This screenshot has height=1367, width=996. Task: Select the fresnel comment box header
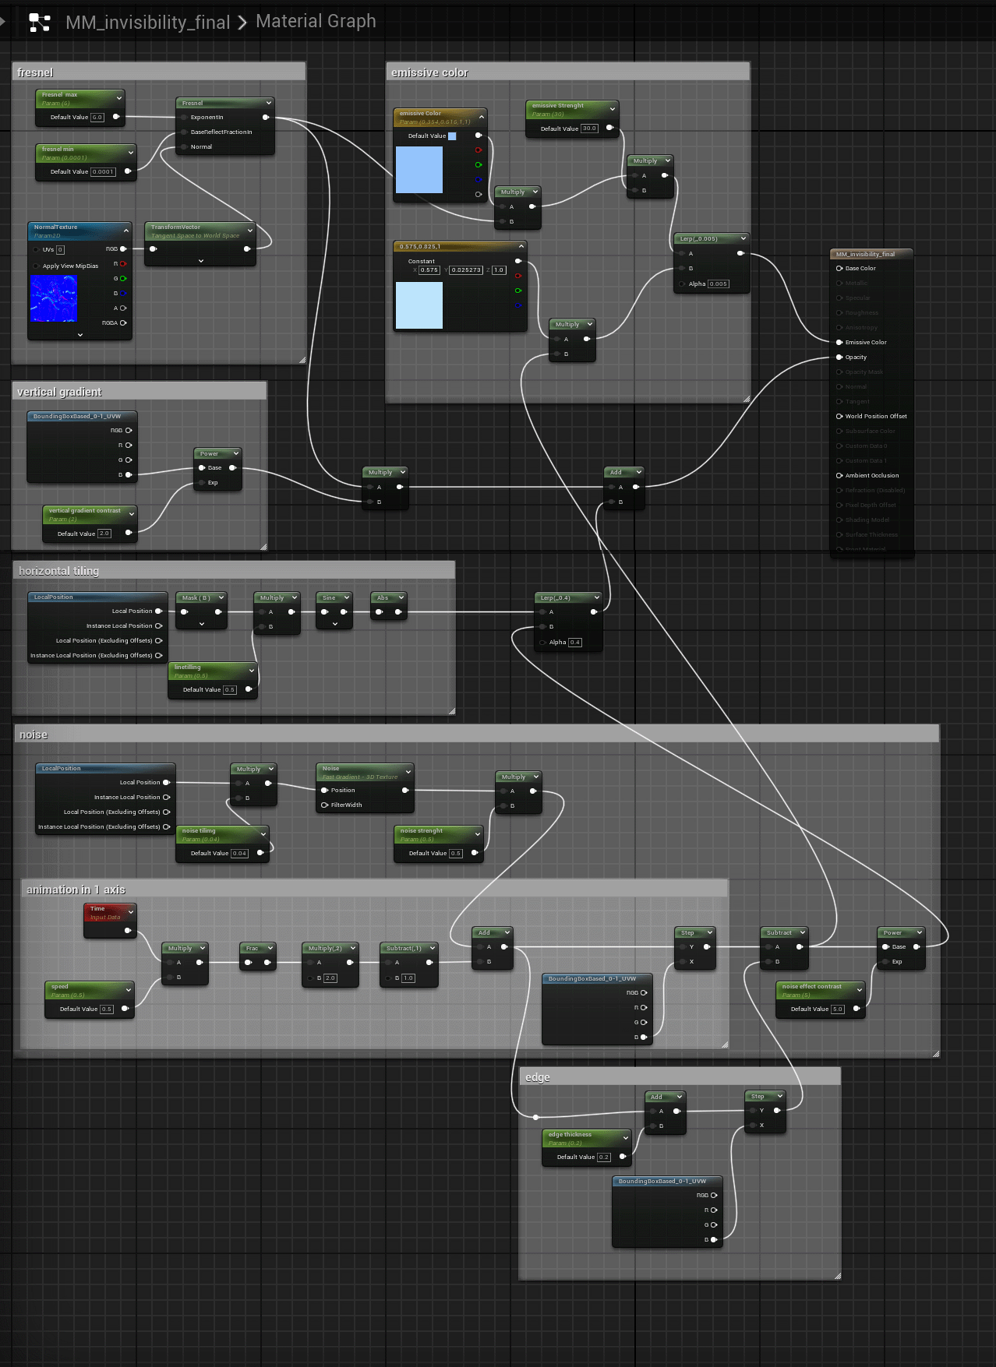[x=159, y=72]
